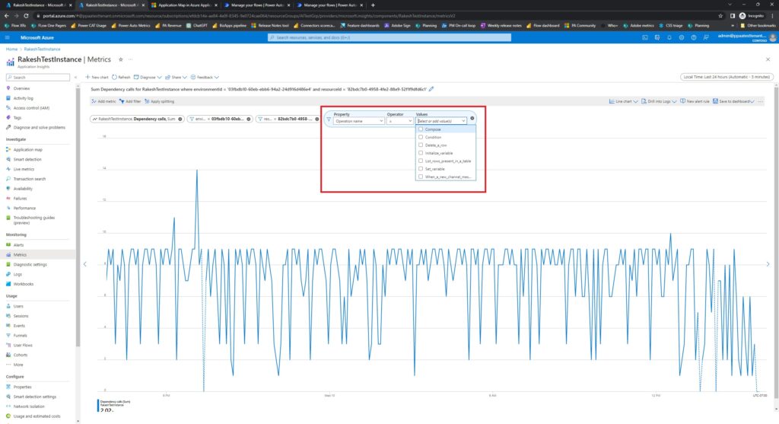
Task: Select Logs in the Monitoring menu
Action: pyautogui.click(x=17, y=274)
